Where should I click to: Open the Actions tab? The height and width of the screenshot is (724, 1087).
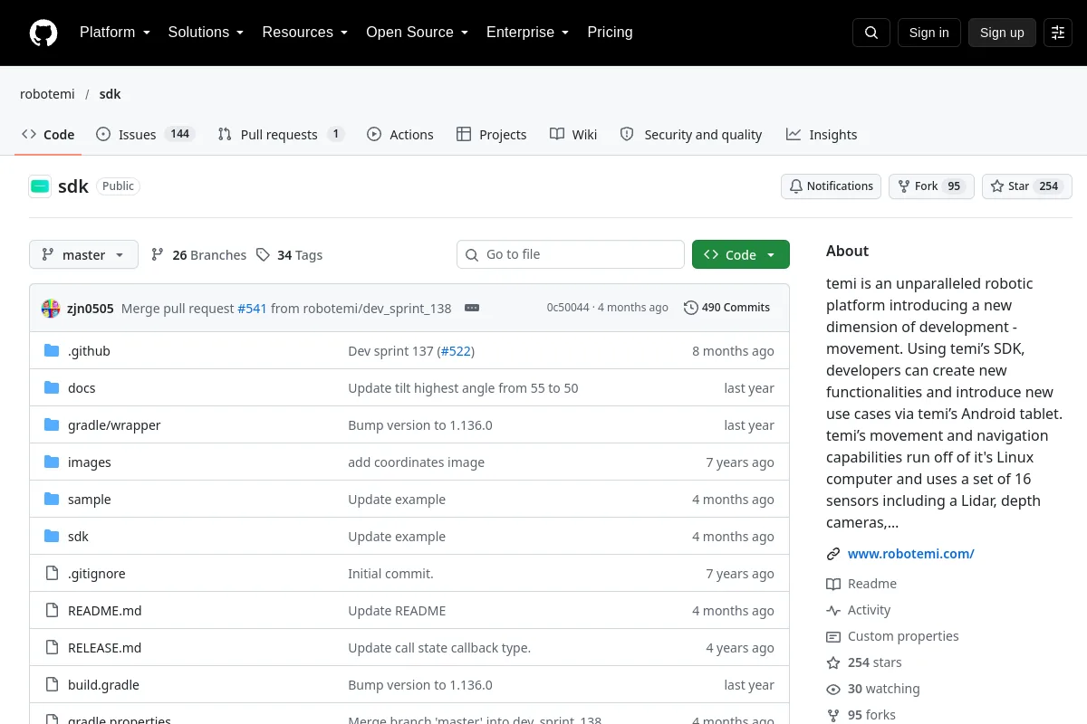tap(400, 135)
